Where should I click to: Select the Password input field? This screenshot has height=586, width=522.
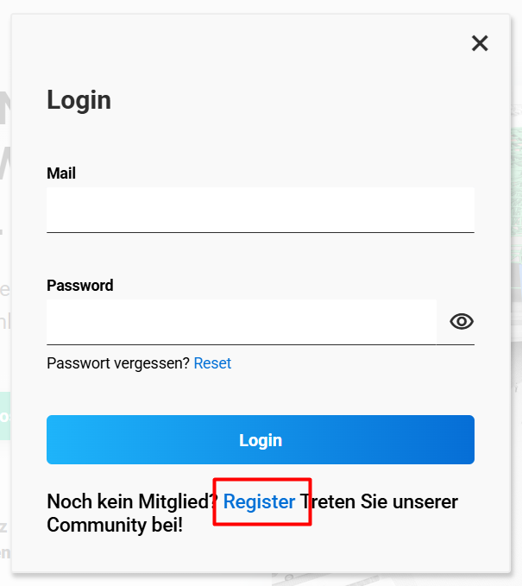(242, 322)
